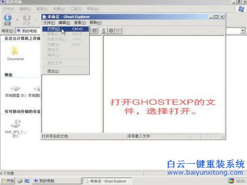Select the YlmF_XP3_Y... (E:) CD drive icon
The width and height of the screenshot is (247, 185).
15,128
